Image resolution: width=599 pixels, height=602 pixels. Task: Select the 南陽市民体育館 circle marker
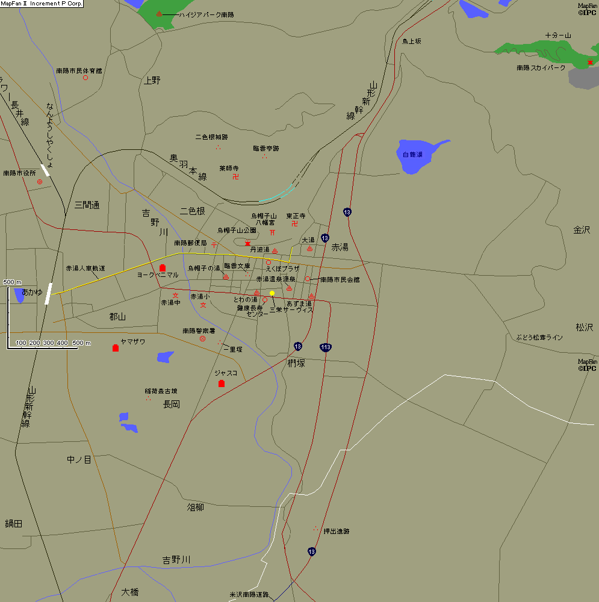click(85, 78)
